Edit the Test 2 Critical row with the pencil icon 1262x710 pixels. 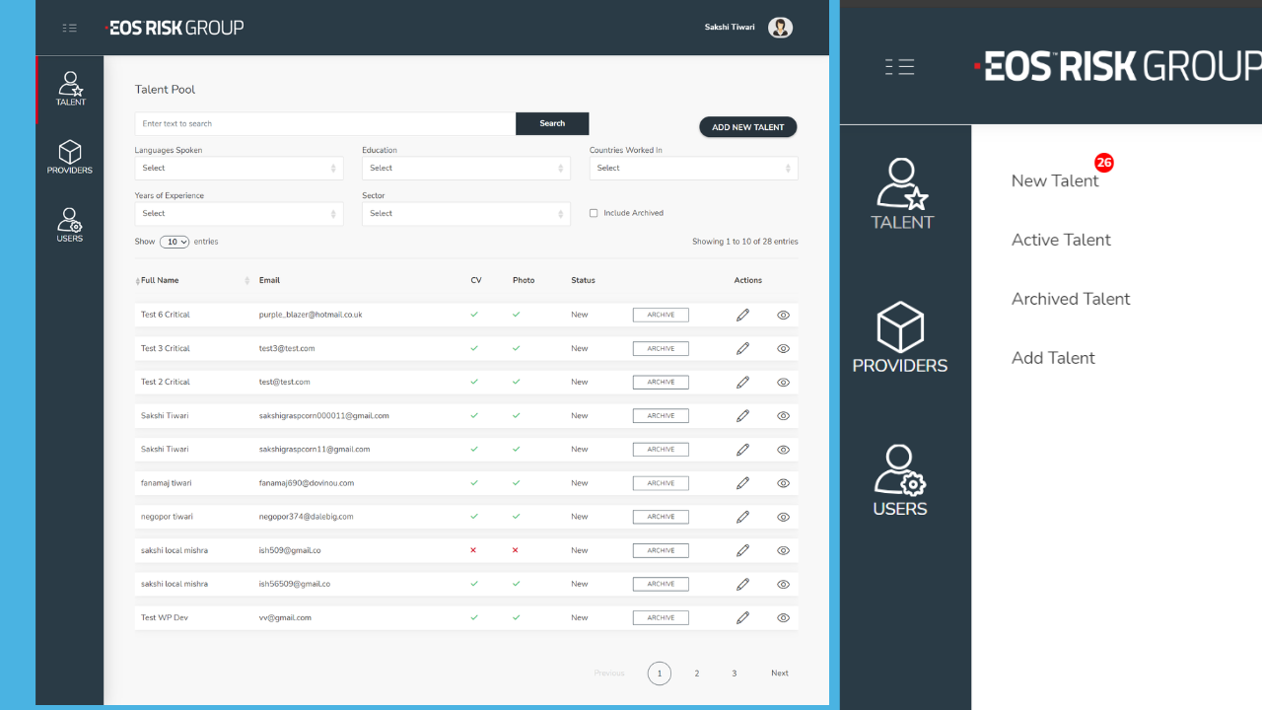click(742, 382)
